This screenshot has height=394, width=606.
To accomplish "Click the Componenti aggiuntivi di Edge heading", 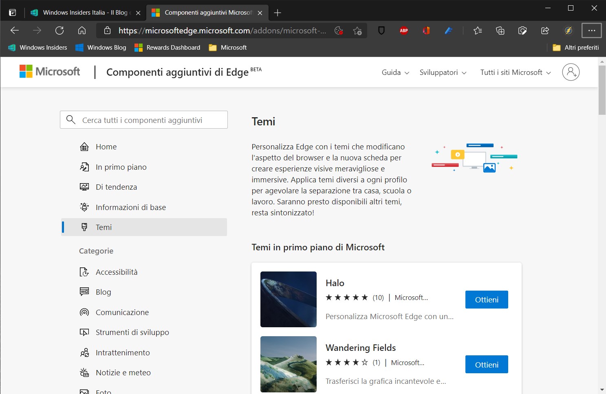I will (x=177, y=72).
